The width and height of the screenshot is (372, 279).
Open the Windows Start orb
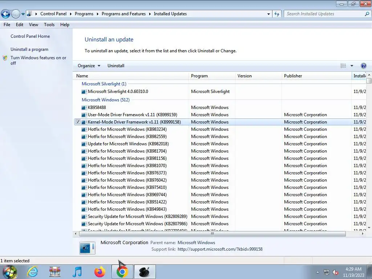[9, 272]
